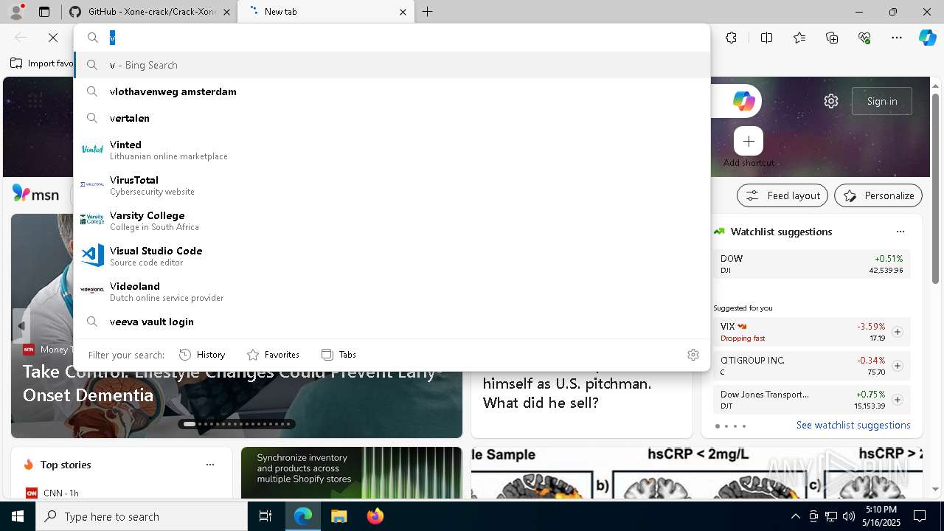Open the U.S. pitchman article
Viewport: 944px width, 531px height.
click(x=567, y=393)
